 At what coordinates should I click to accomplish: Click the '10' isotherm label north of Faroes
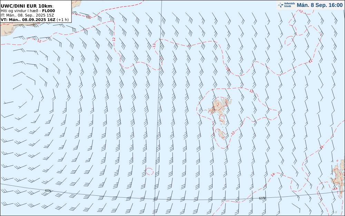[228, 69]
